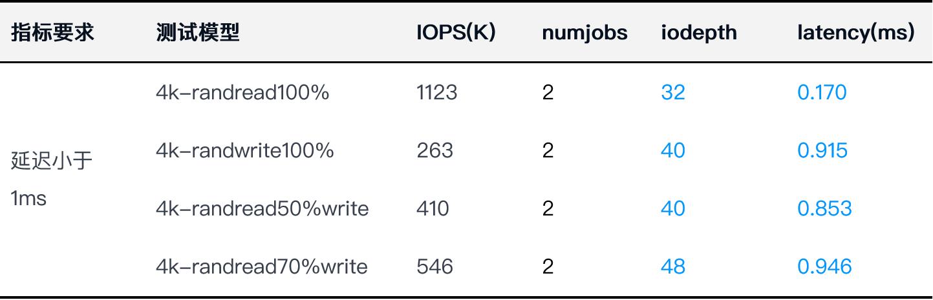This screenshot has height=300, width=933.
Task: Select the IOPS(K) column header
Action: click(456, 33)
